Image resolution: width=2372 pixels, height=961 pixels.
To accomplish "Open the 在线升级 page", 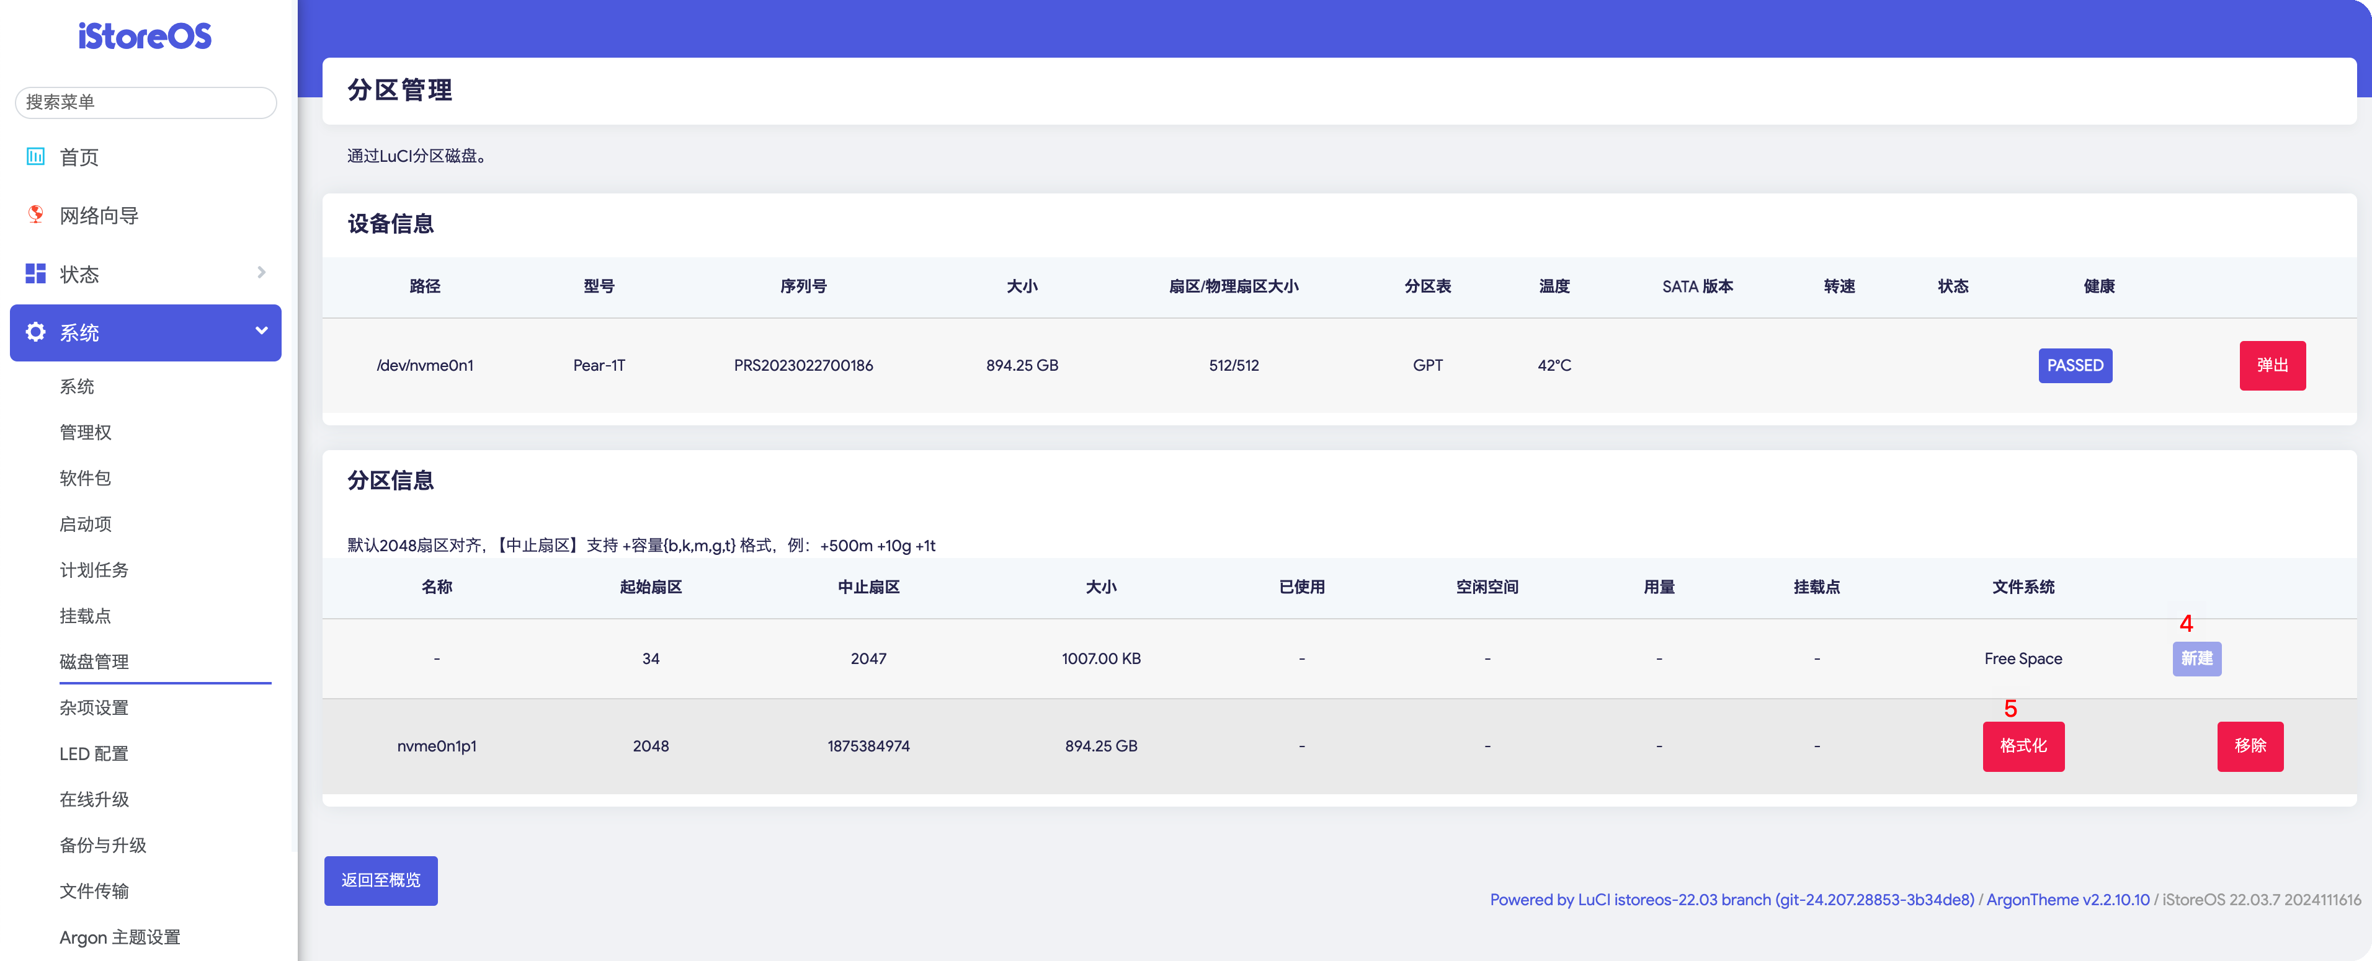I will (x=94, y=800).
